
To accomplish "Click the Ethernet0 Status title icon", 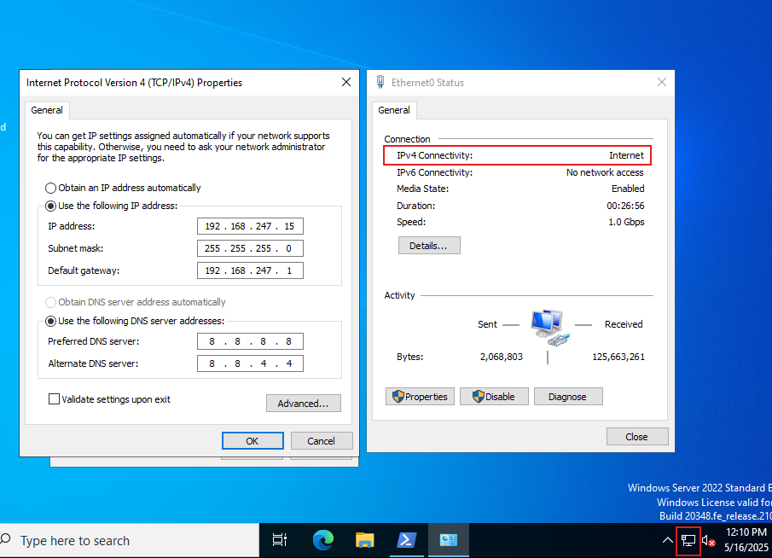I will click(x=380, y=82).
